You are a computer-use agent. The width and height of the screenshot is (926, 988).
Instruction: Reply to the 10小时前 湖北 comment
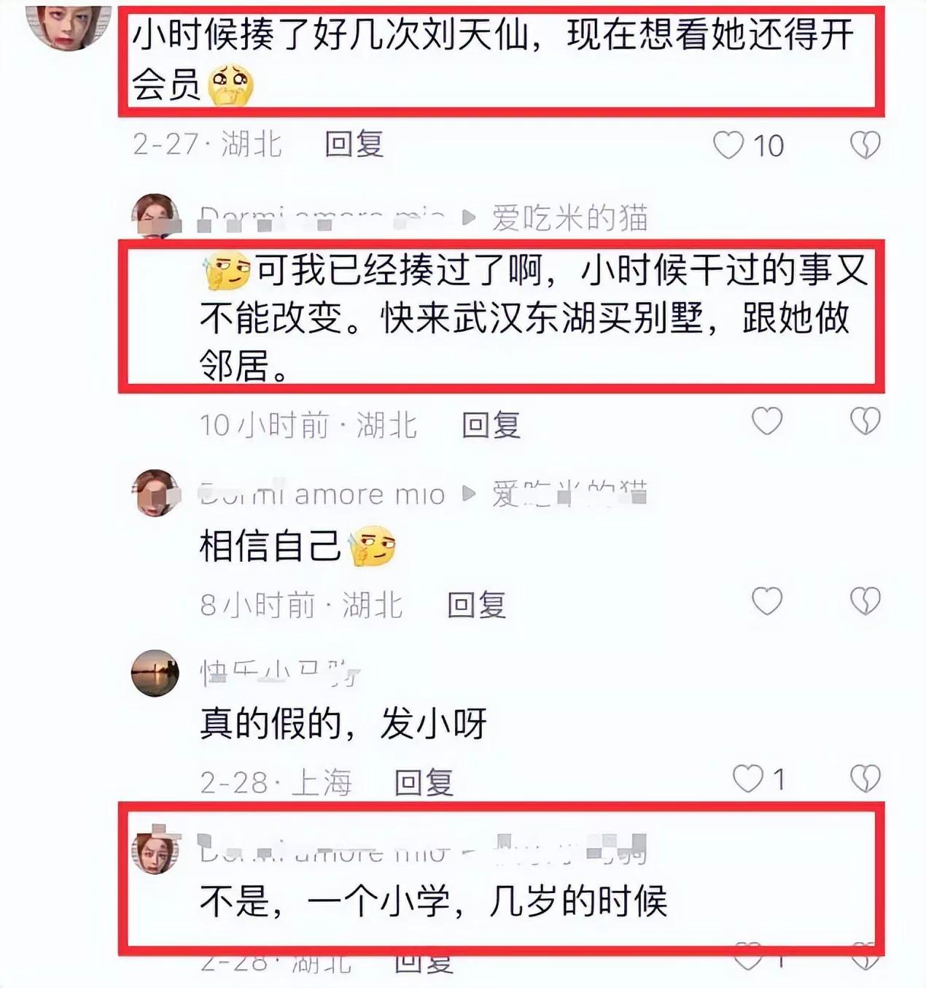(491, 424)
